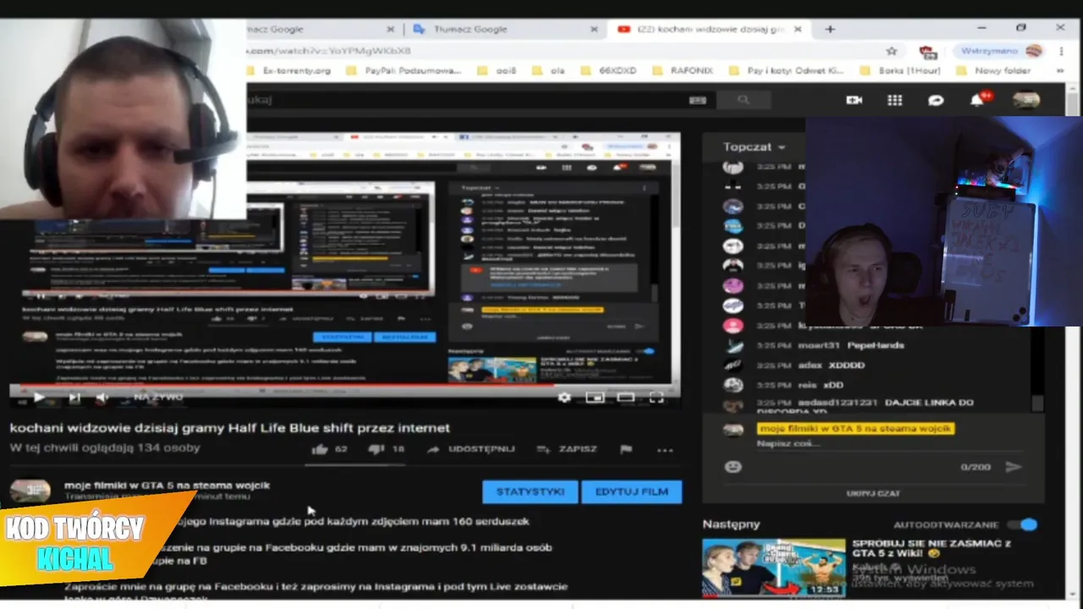Skip to next video in player

click(x=74, y=397)
